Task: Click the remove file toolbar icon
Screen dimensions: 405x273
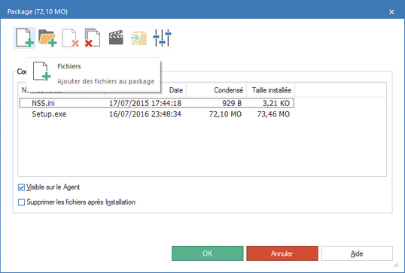Action: coord(70,38)
